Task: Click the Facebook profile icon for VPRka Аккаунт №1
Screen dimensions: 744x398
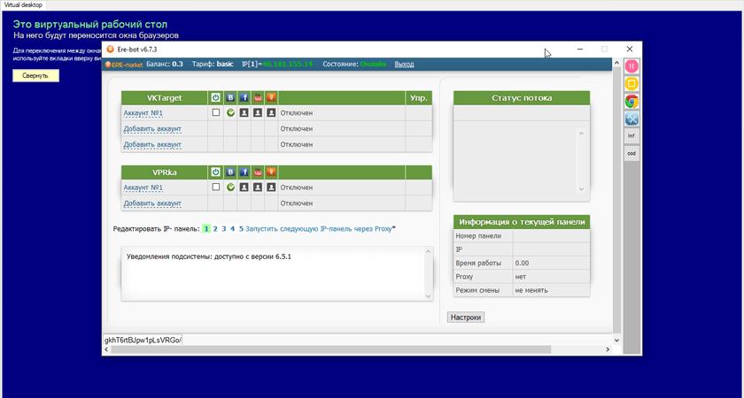Action: [x=244, y=188]
